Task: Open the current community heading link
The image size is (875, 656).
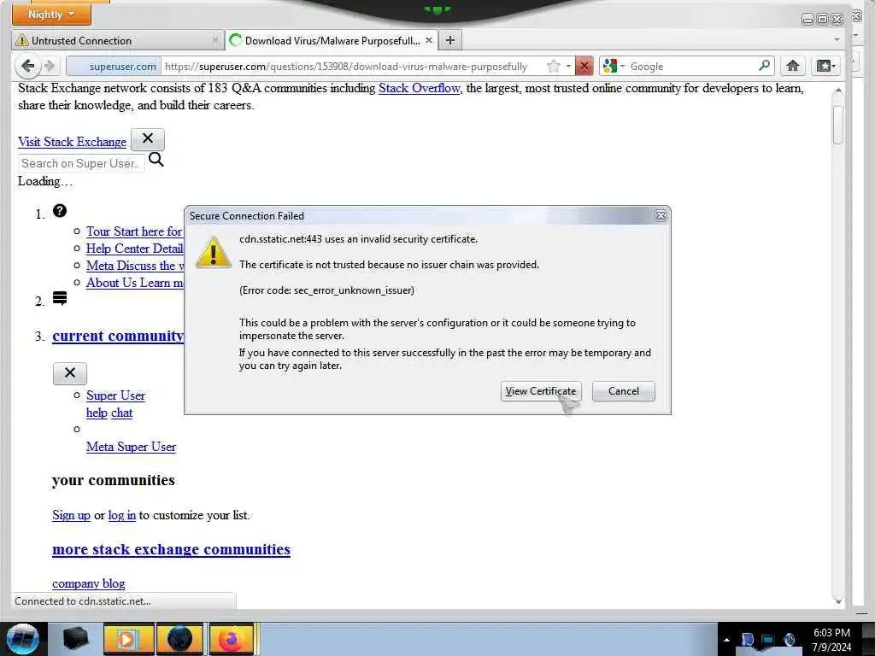Action: [118, 336]
